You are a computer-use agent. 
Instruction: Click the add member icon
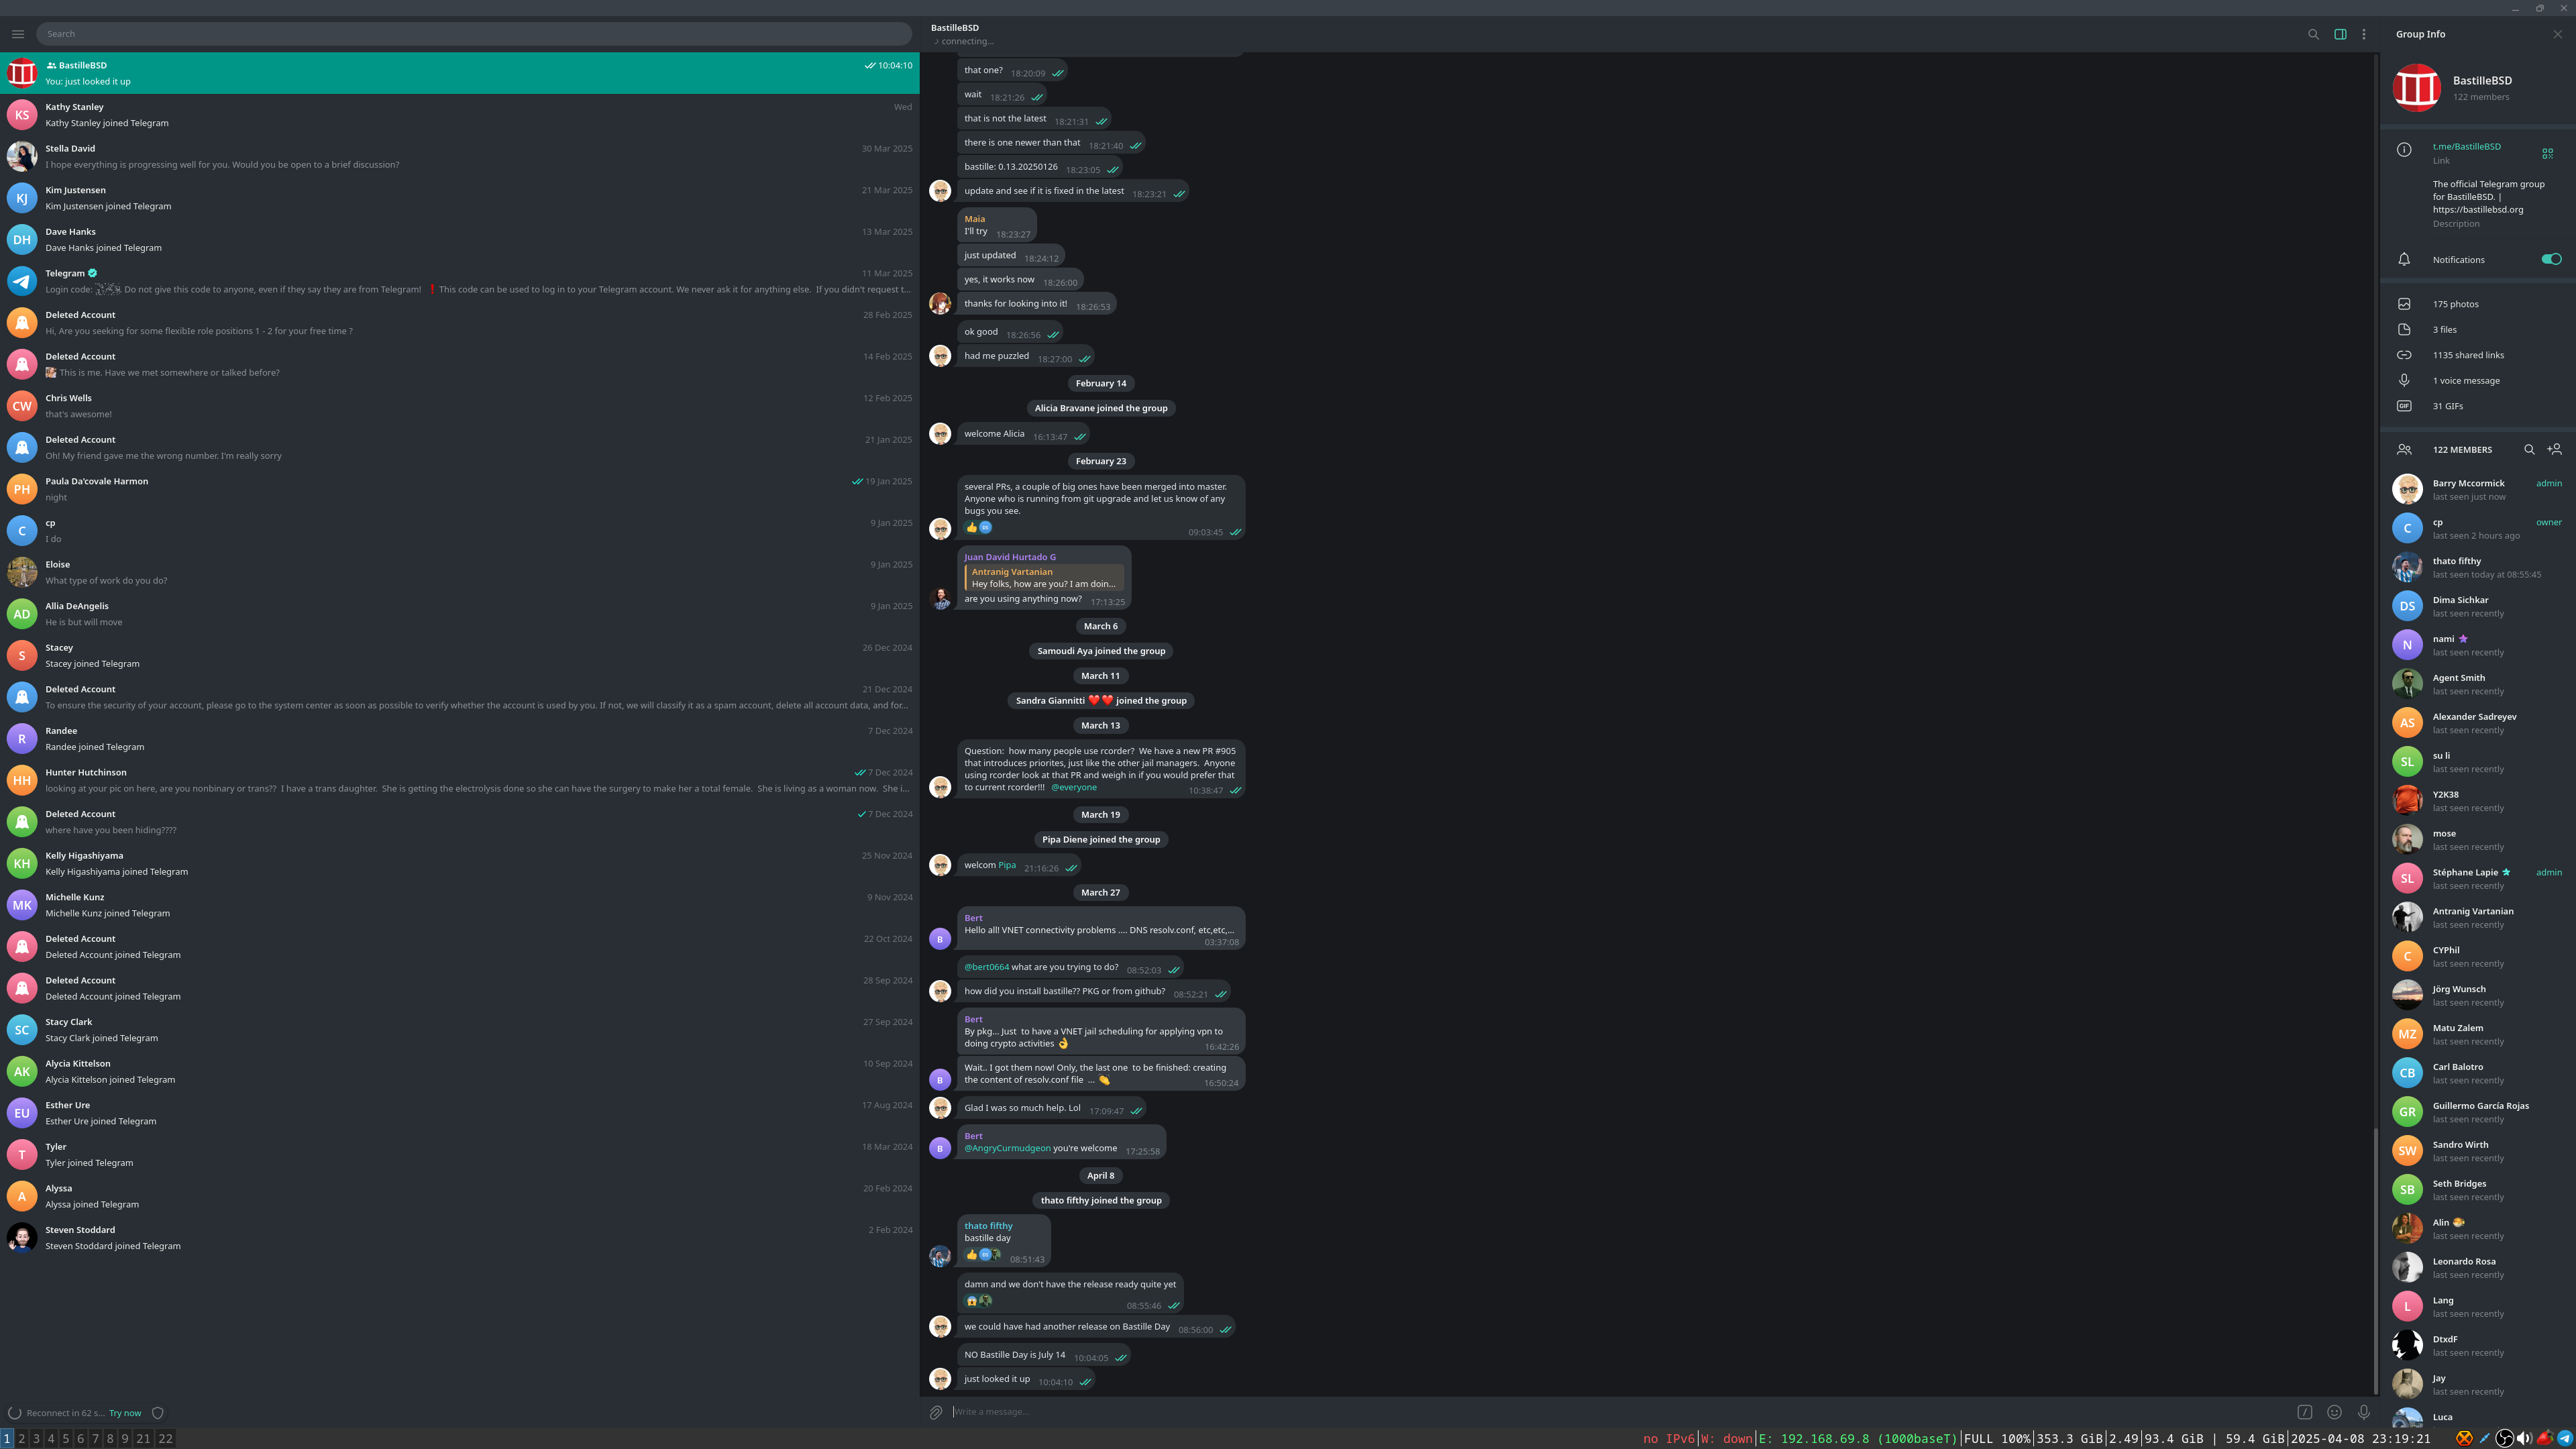pos(2555,449)
